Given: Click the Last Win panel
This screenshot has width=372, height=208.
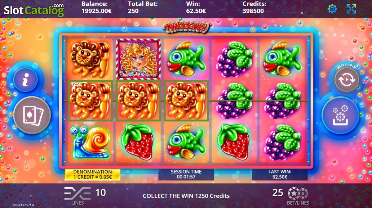Looking at the screenshot, I should point(280,175).
